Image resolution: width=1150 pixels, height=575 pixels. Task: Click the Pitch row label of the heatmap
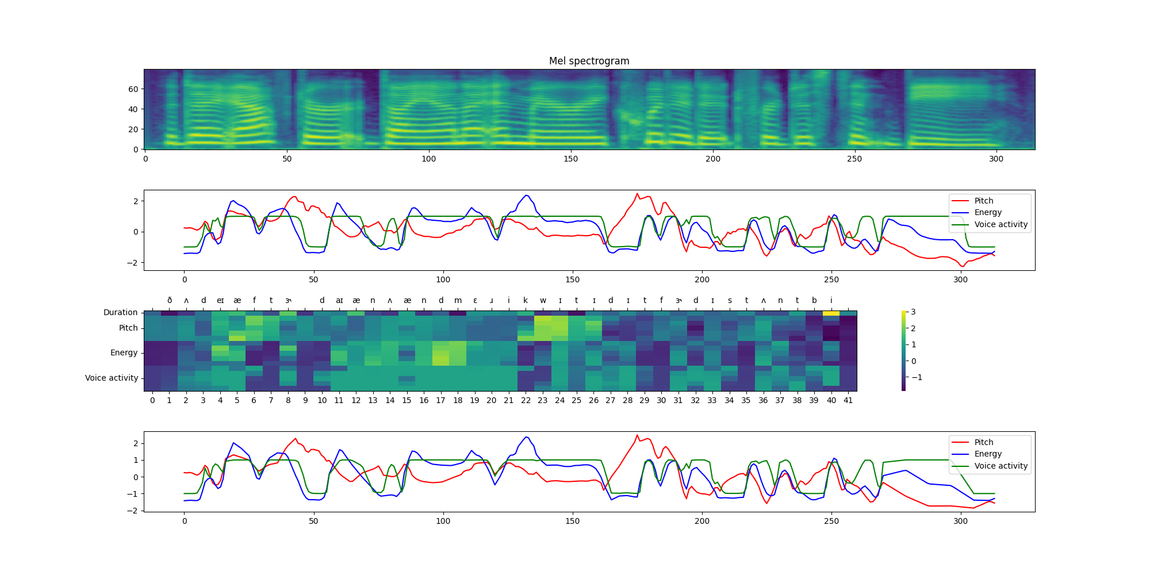coord(128,328)
